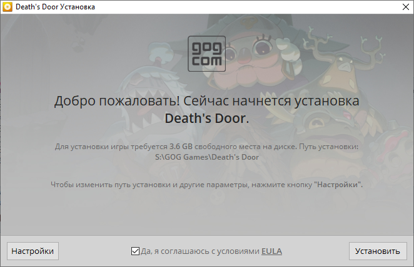Start installation with the Установить button
Screen dimensions: 414x267
pos(378,251)
